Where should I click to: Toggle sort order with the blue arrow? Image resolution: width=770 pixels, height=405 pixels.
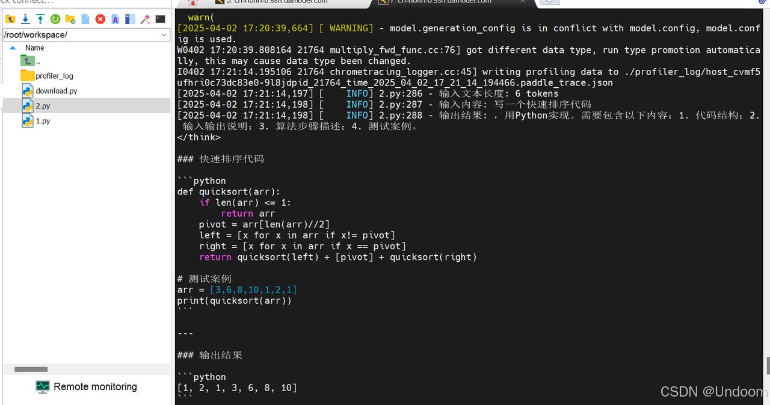tap(13, 48)
